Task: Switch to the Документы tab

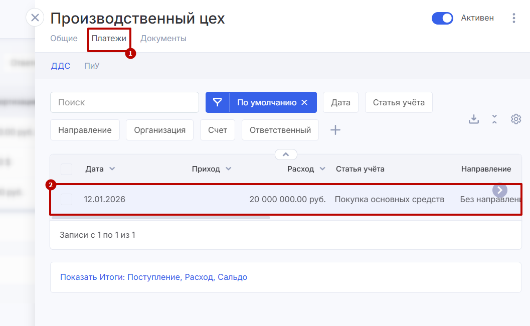Action: 163,39
